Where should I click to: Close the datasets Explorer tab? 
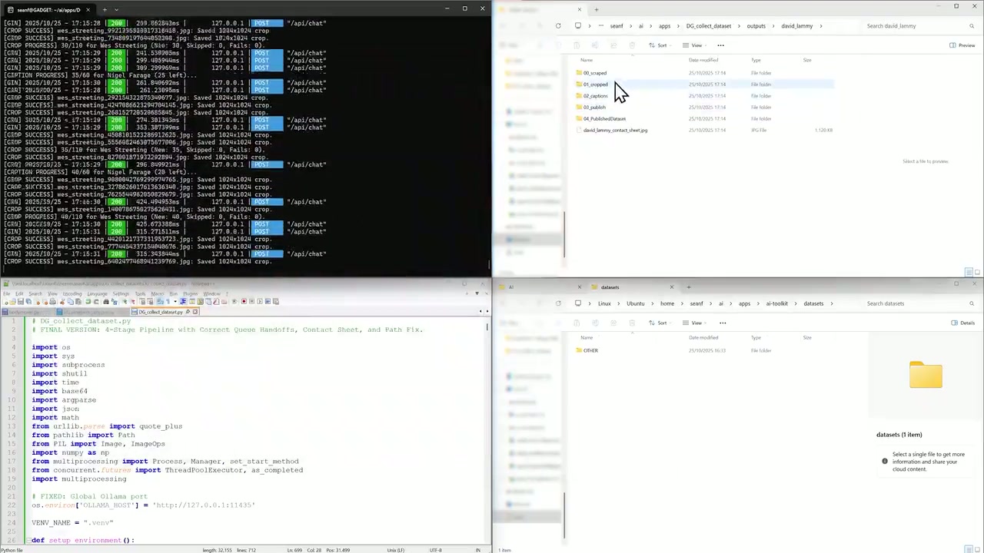pos(671,287)
